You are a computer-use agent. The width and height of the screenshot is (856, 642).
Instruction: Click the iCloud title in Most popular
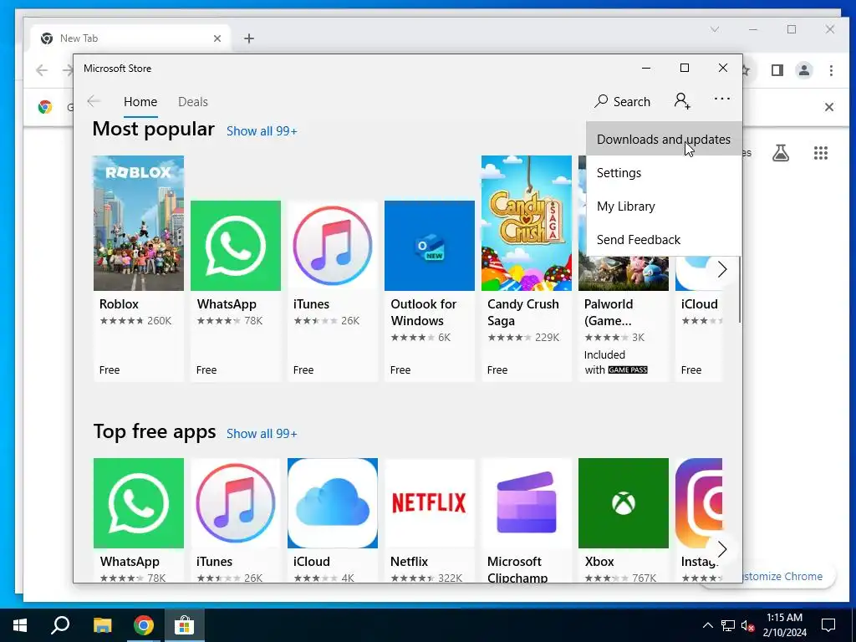[700, 304]
